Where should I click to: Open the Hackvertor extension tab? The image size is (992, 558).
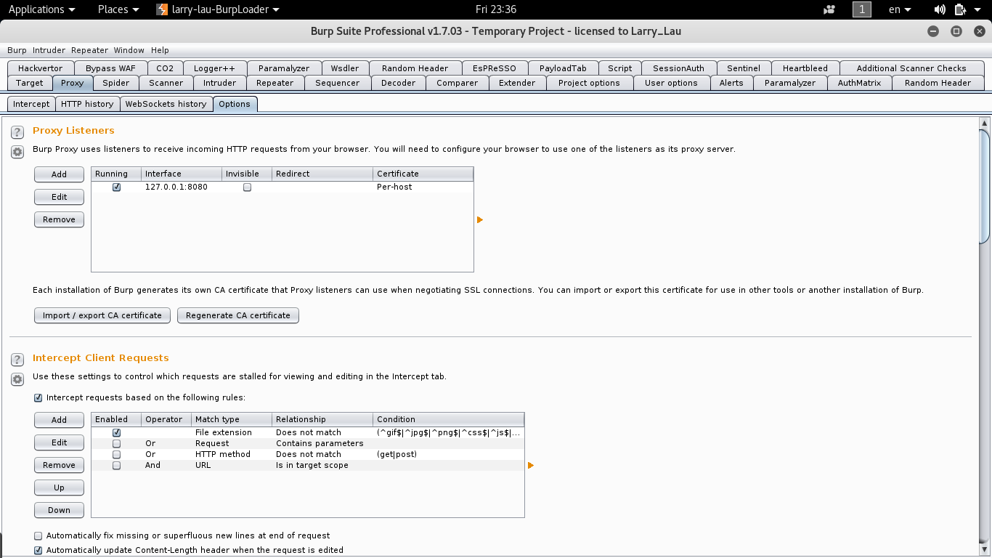tap(41, 68)
